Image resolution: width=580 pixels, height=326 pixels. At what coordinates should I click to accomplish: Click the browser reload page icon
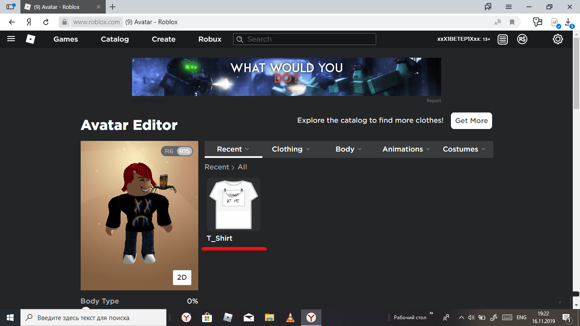[x=46, y=22]
